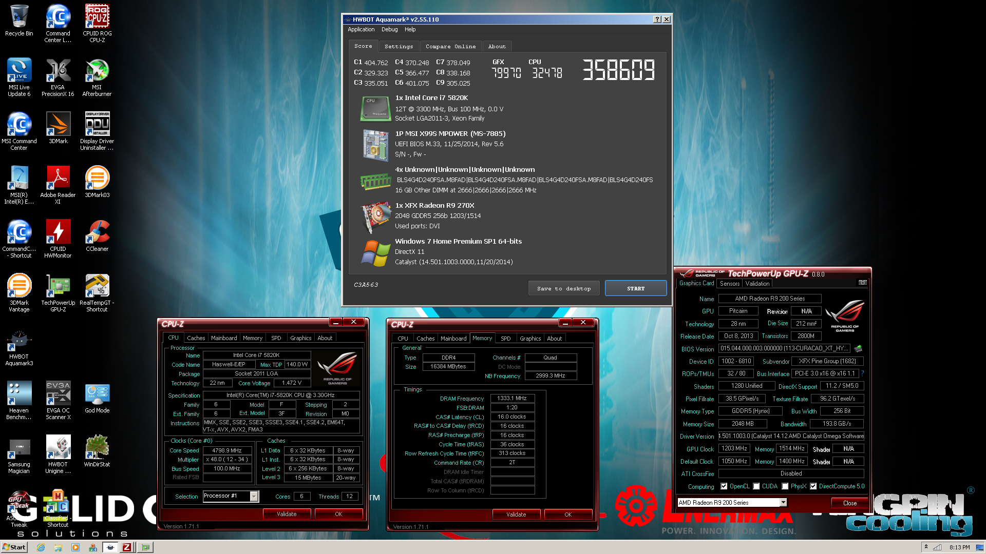This screenshot has width=986, height=554.
Task: Toggle CUDA checkbox in GPU-Z
Action: click(x=756, y=486)
